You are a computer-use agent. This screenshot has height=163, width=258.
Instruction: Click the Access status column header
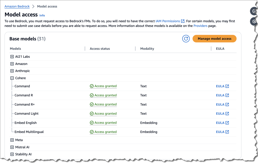click(100, 49)
